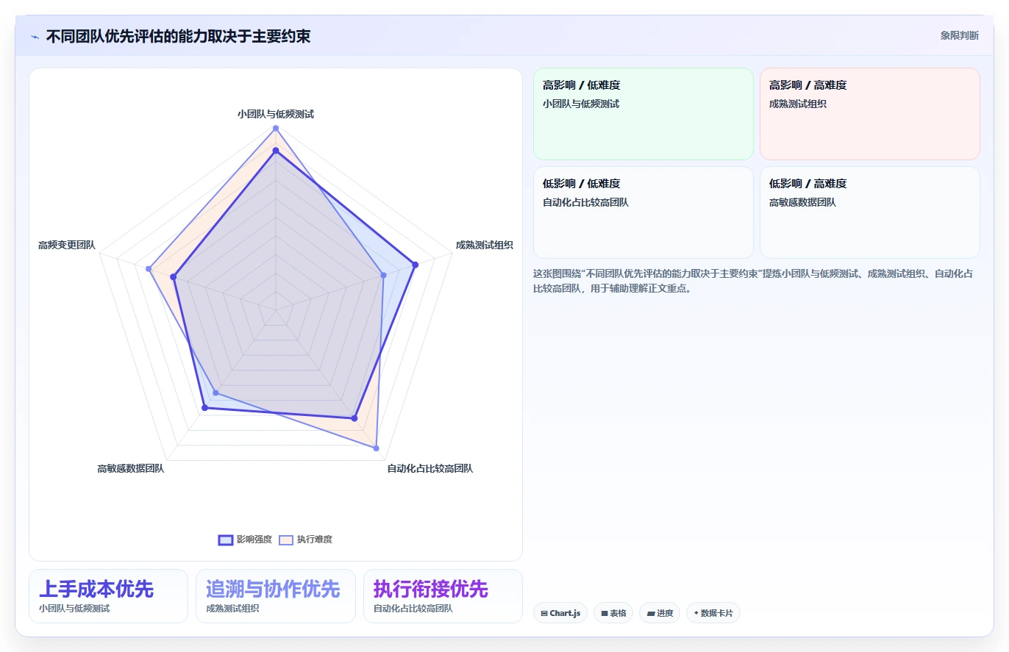Select the 数据卡片 tag
This screenshot has height=652, width=1009.
click(713, 613)
